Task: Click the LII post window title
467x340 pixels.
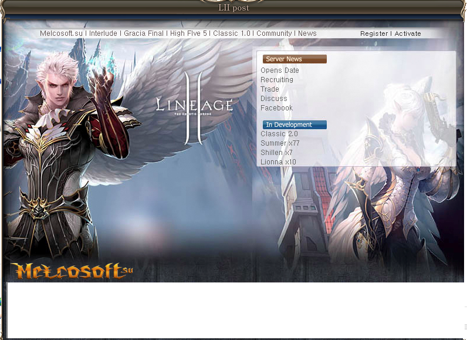Action: pos(233,8)
